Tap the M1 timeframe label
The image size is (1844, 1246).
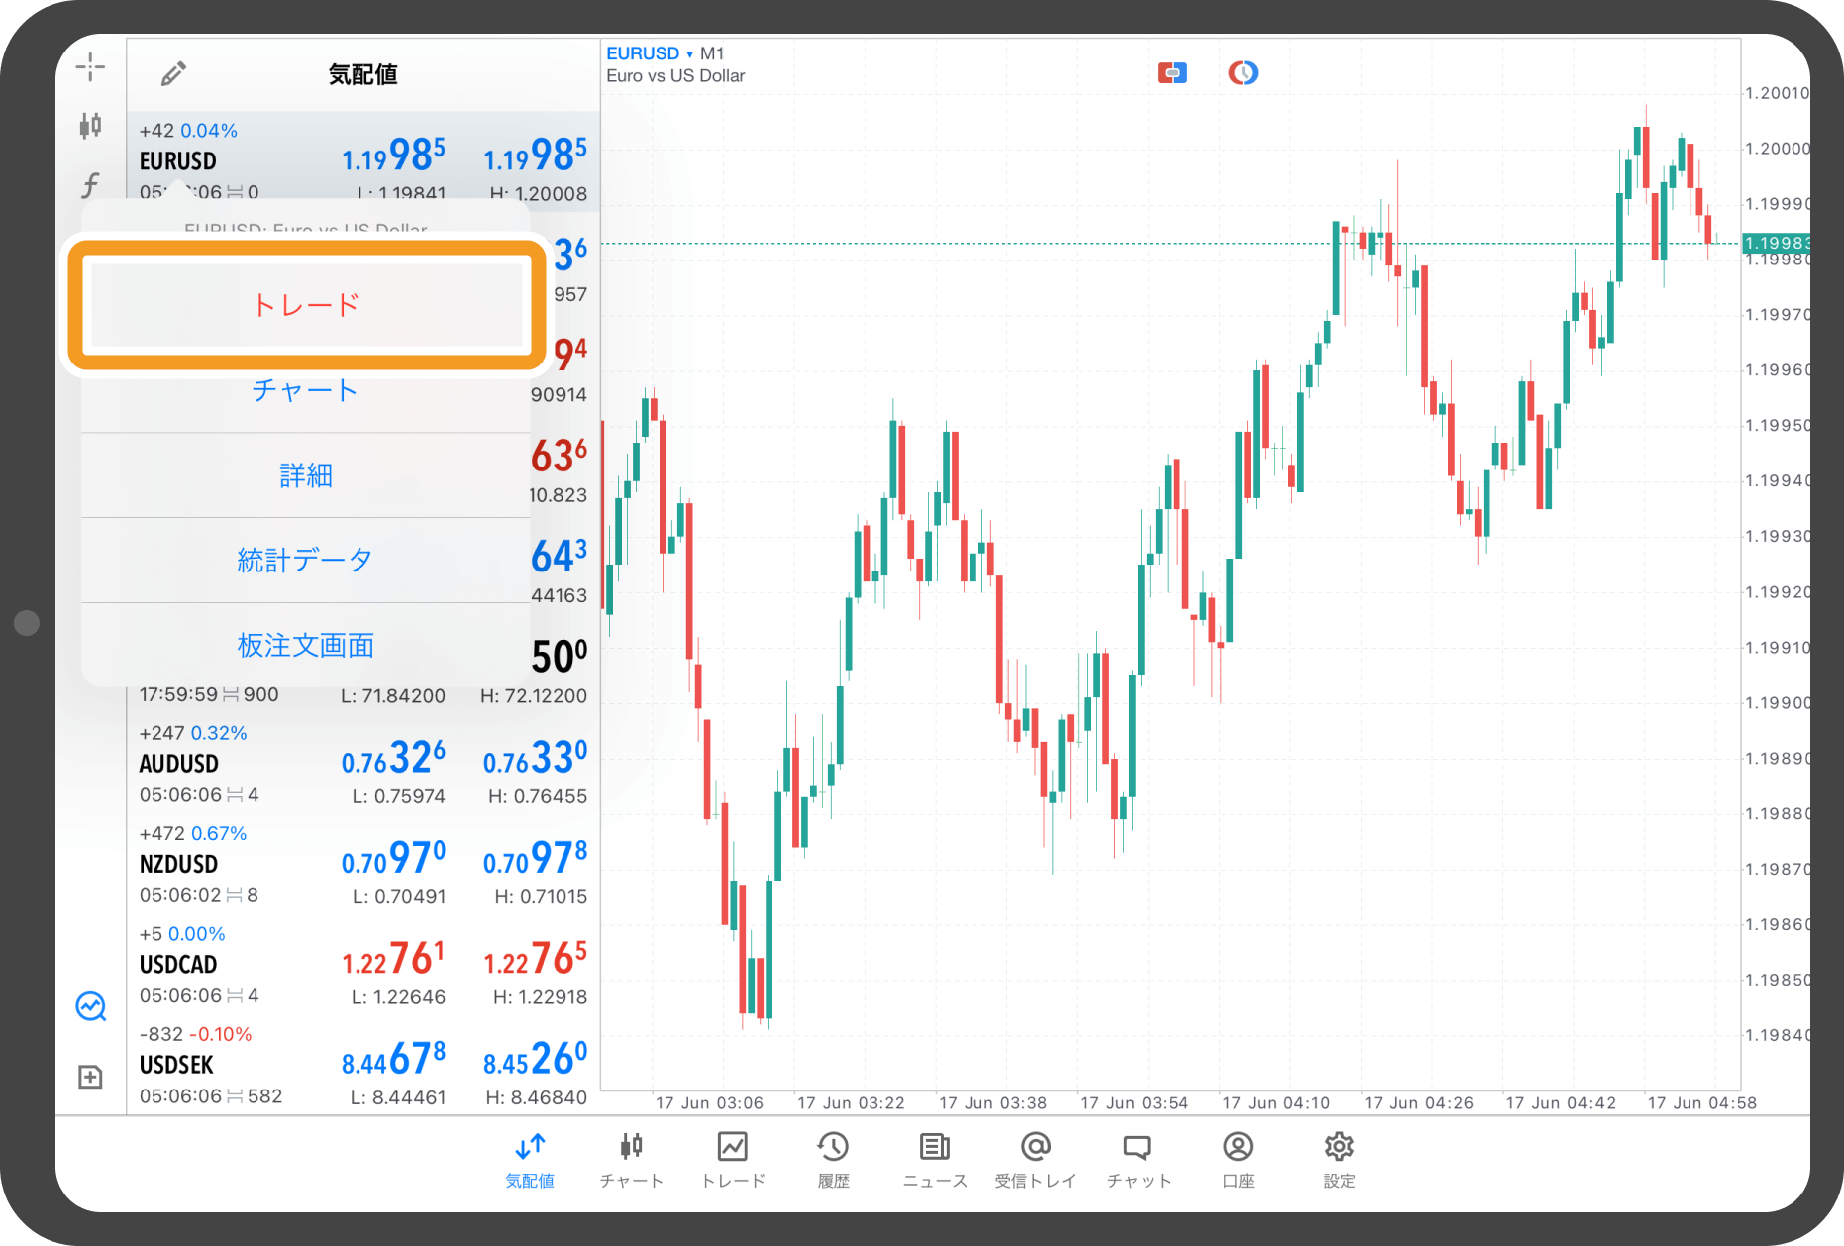[x=712, y=53]
